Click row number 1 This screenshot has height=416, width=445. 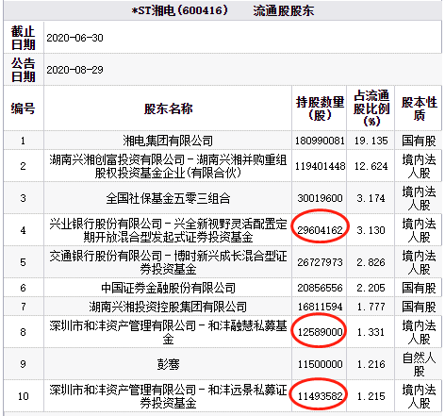[x=23, y=141]
